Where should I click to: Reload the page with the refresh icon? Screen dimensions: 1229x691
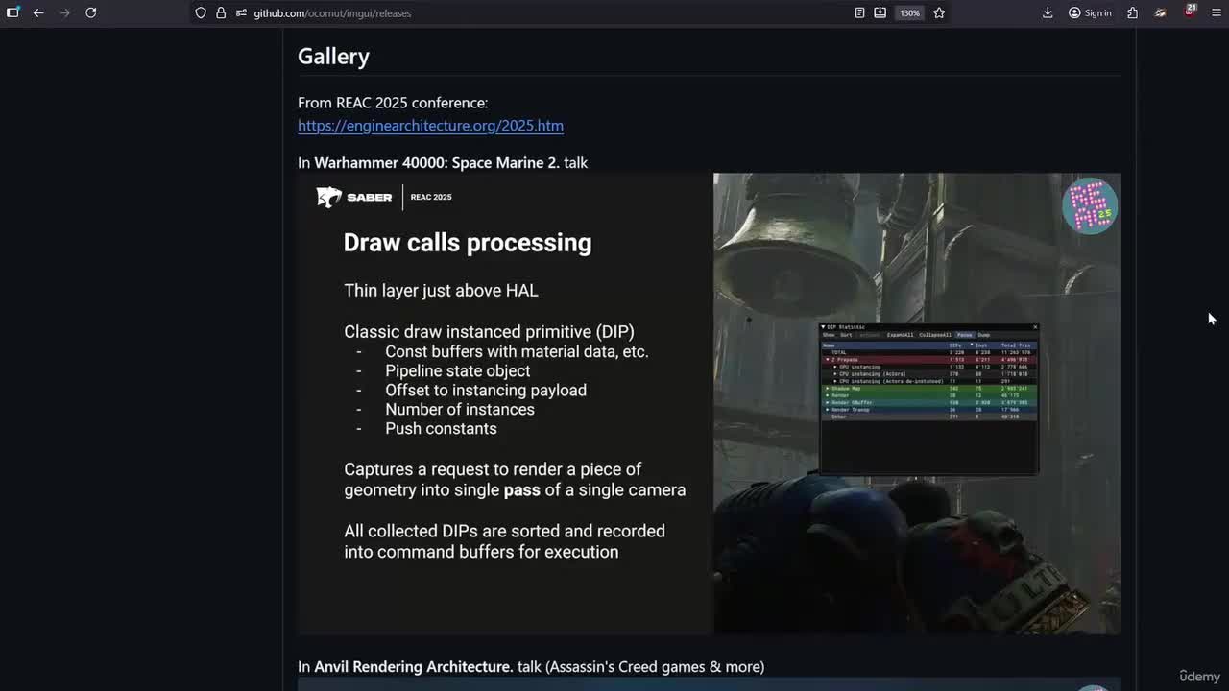click(x=90, y=12)
